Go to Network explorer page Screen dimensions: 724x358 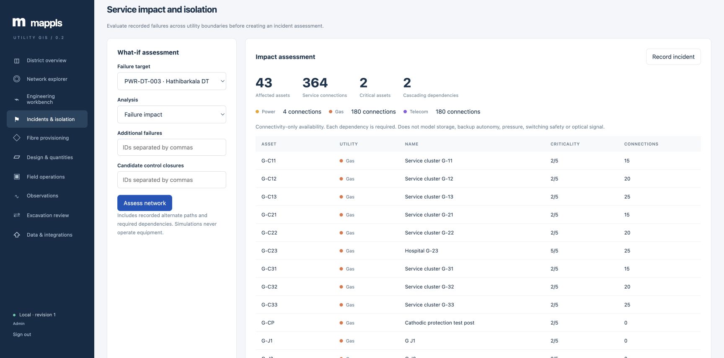click(x=47, y=79)
